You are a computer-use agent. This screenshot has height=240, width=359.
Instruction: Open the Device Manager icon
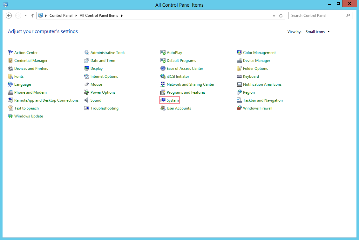(239, 60)
